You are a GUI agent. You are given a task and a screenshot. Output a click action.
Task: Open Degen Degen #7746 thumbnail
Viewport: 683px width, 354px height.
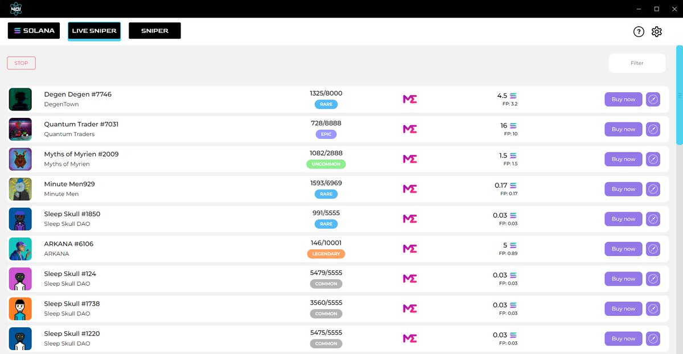point(20,100)
